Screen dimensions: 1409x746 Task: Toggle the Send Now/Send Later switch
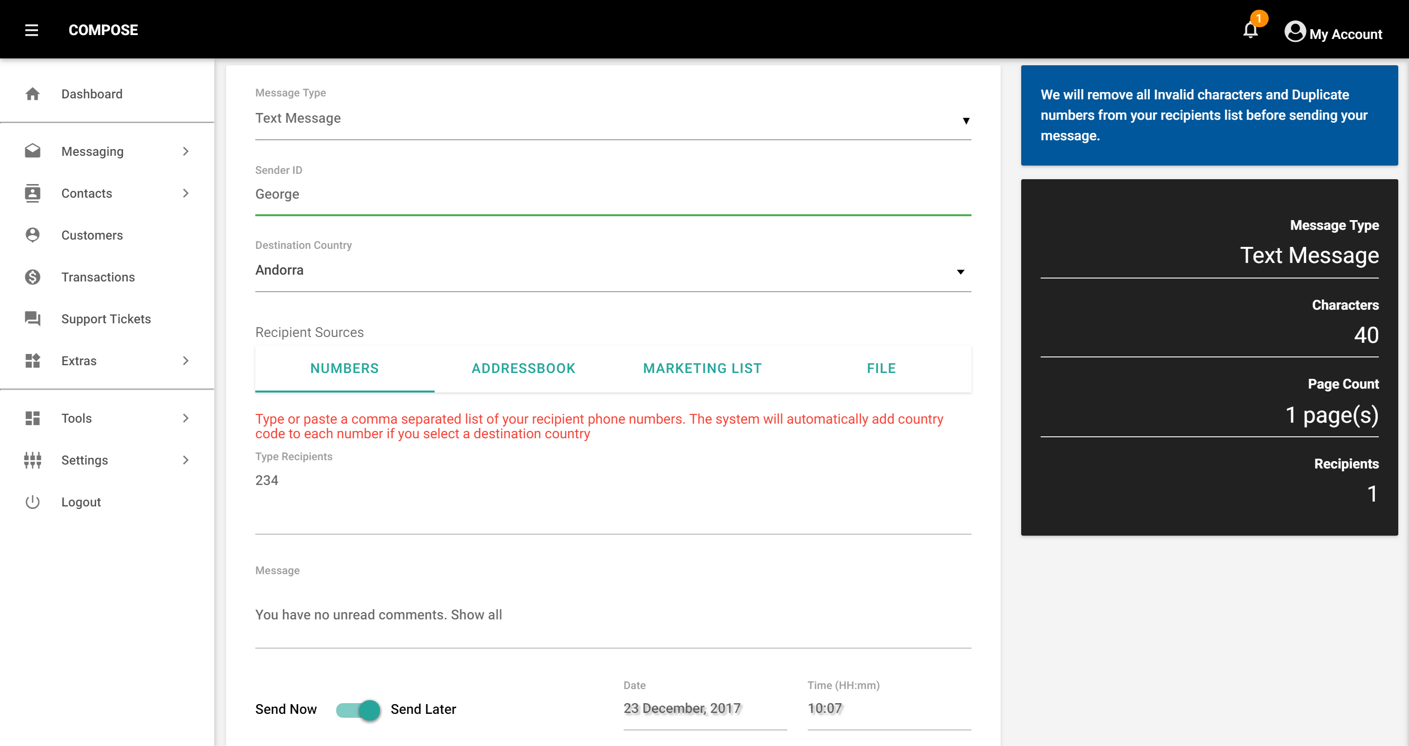click(358, 709)
